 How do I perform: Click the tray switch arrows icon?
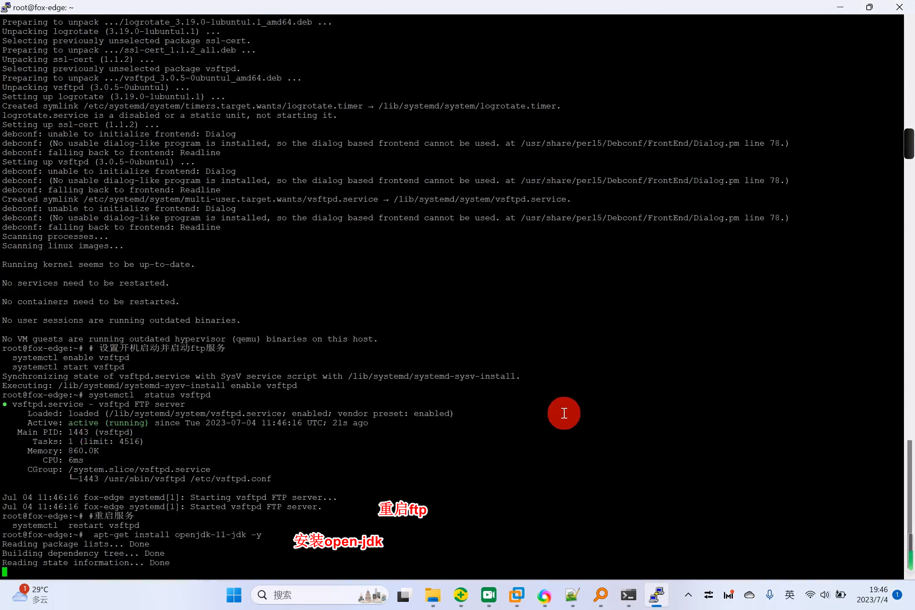[x=708, y=595]
